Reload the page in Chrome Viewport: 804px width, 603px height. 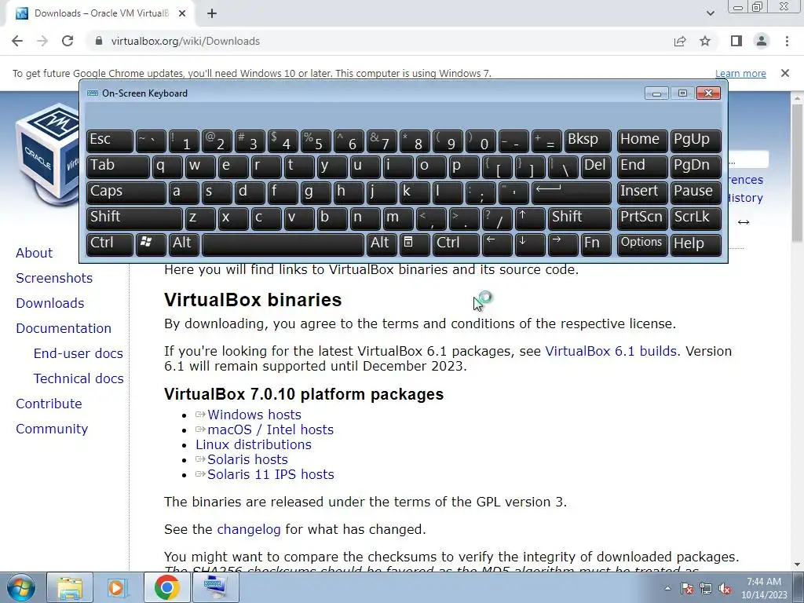[x=68, y=41]
